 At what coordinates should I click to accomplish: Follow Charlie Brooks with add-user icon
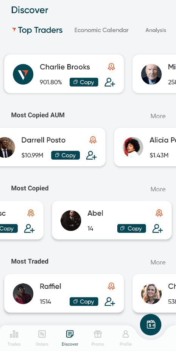pos(110,82)
